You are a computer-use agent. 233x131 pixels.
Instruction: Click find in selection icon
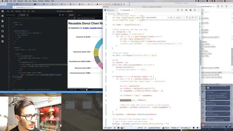[x=193, y=17]
